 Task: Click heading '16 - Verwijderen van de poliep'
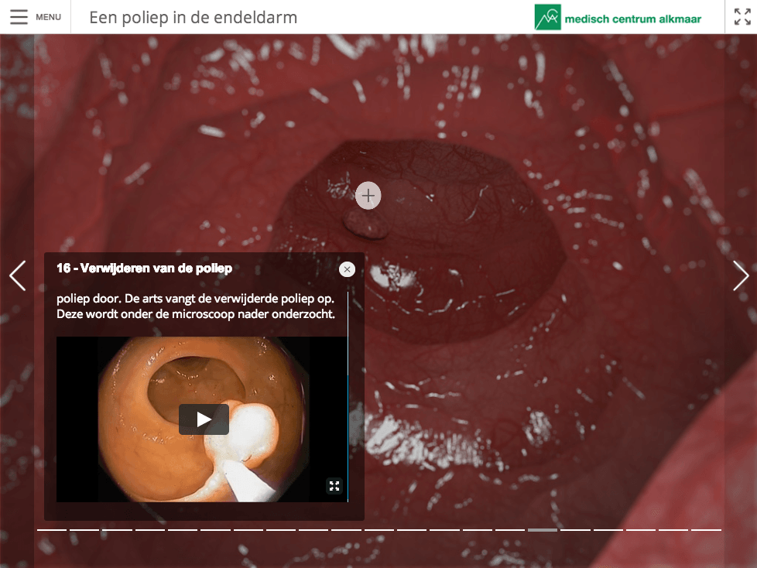point(144,269)
